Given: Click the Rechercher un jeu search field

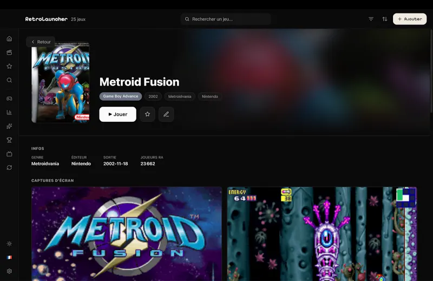Looking at the screenshot, I should pos(226,19).
